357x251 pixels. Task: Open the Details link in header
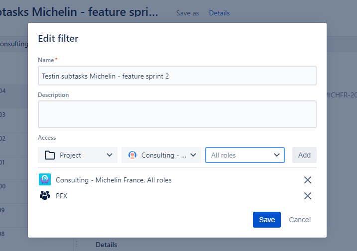(x=219, y=13)
